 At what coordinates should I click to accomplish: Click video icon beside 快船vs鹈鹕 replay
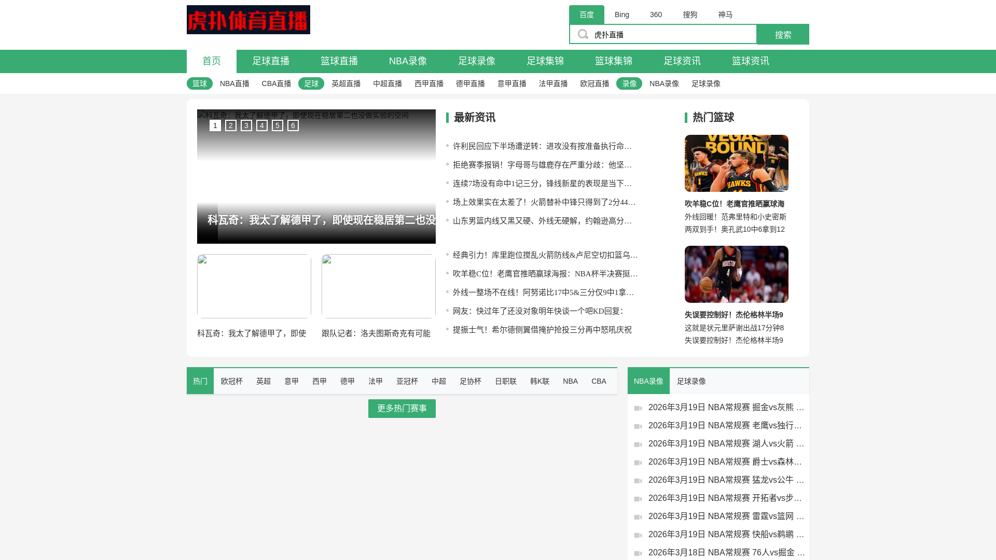(638, 535)
